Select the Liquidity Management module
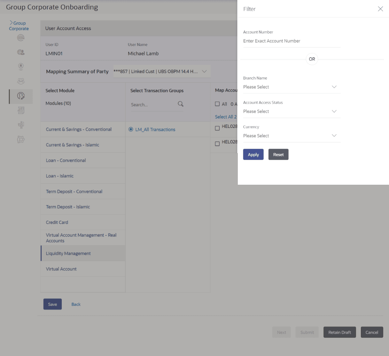The image size is (389, 356). [x=68, y=253]
